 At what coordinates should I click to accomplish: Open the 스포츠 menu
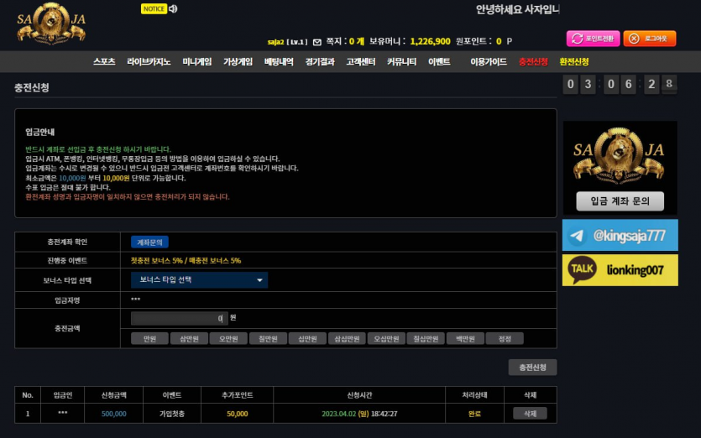pyautogui.click(x=104, y=62)
